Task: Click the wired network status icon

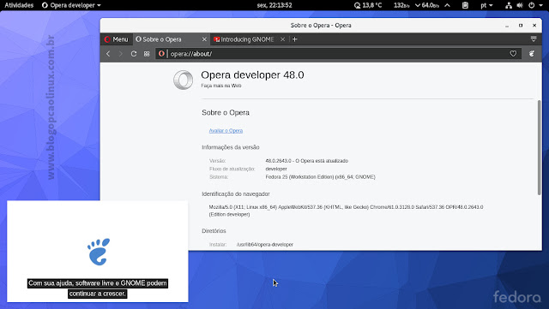Action: 509,5
